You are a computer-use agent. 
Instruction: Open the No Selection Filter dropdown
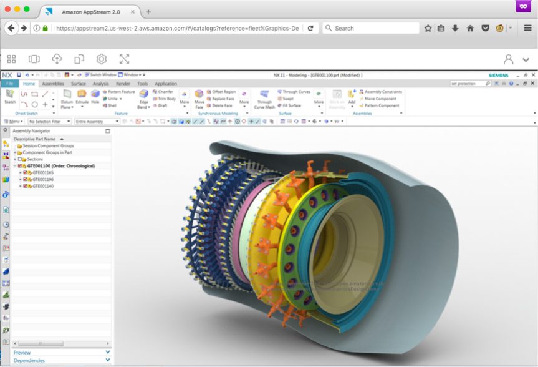pos(50,121)
